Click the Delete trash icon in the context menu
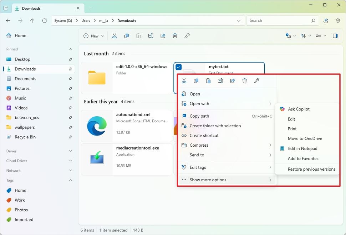The image size is (346, 235). click(244, 81)
